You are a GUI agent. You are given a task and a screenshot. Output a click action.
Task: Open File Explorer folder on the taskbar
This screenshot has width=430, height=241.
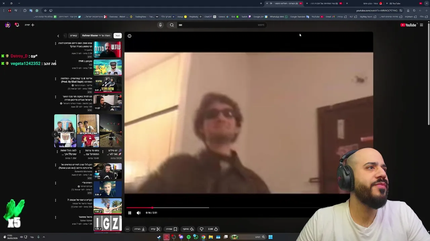211,237
